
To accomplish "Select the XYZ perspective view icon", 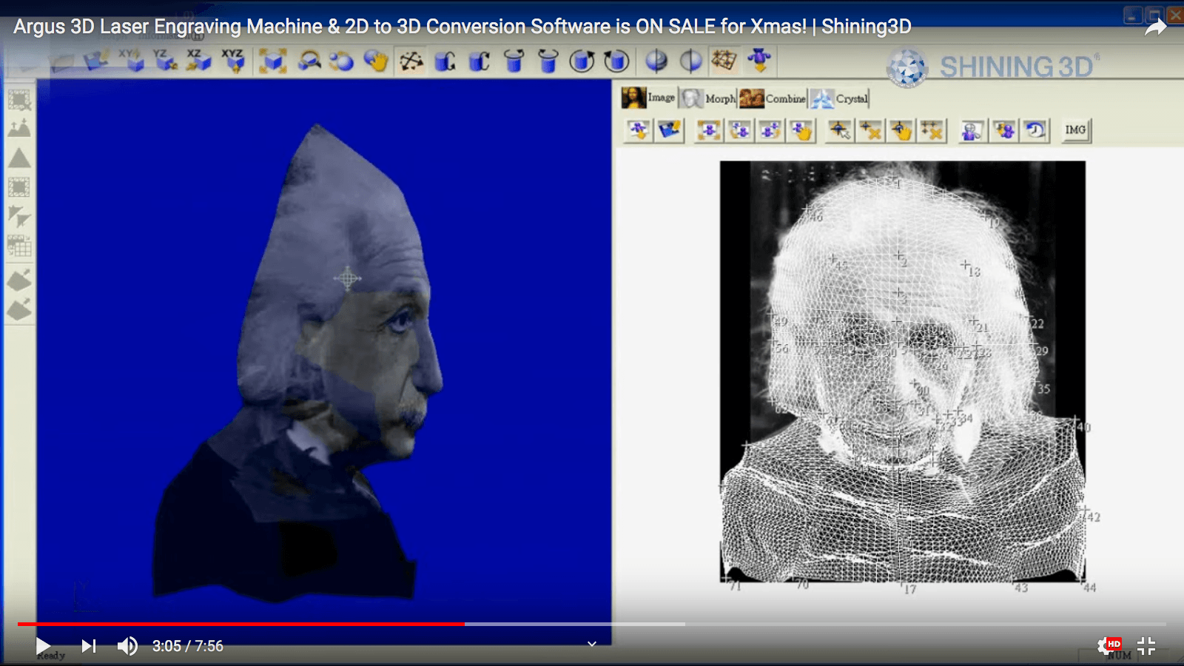I will pos(233,61).
